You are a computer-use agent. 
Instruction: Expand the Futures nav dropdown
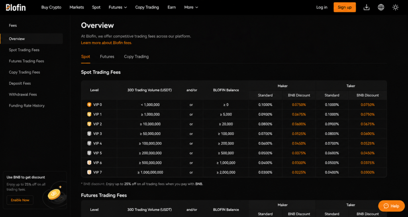[118, 7]
